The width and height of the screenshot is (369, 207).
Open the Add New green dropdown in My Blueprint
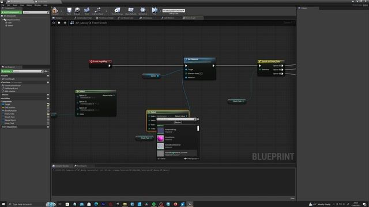point(7,71)
